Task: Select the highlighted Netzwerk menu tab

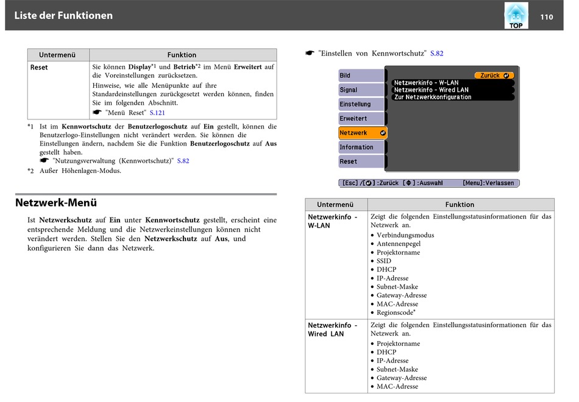Action: [363, 133]
